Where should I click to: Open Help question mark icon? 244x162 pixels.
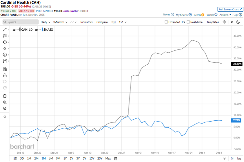240,15
